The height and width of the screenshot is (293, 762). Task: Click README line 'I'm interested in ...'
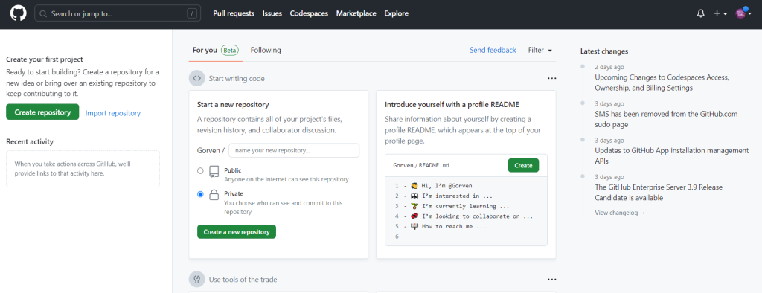452,196
